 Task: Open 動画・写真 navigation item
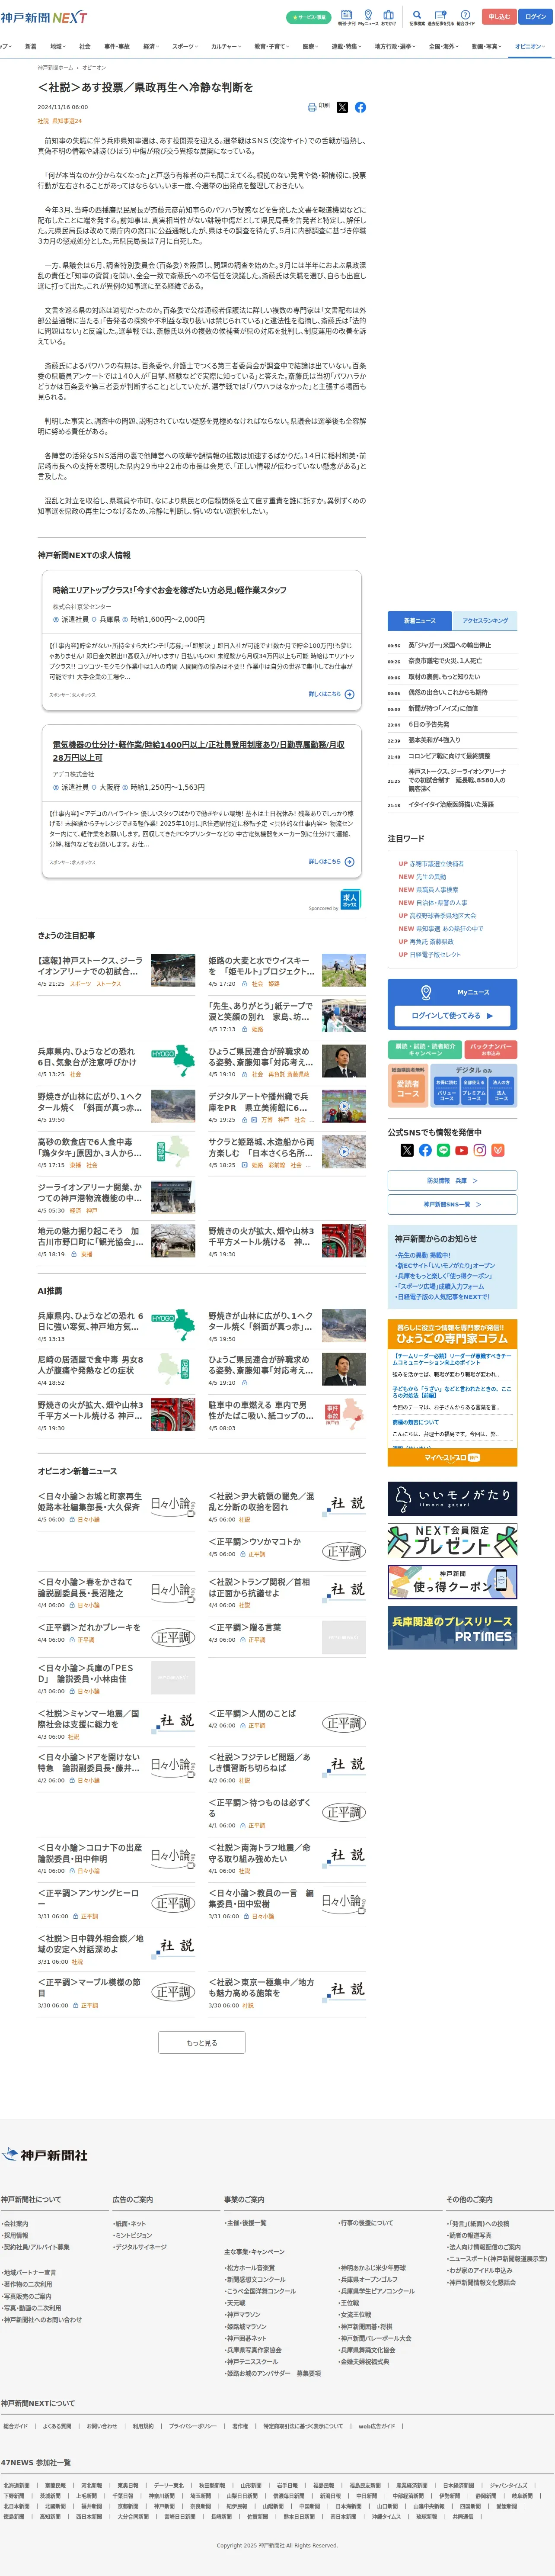(486, 46)
